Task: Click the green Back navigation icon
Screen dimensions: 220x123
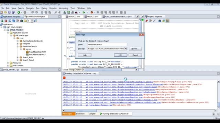Action: (x=19, y=12)
